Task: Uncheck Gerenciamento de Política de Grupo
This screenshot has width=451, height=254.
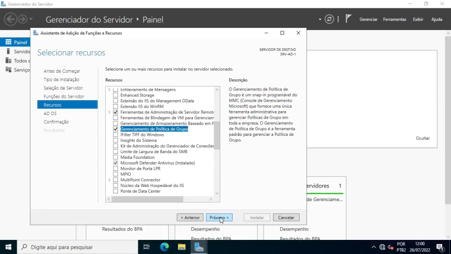Action: [116, 129]
